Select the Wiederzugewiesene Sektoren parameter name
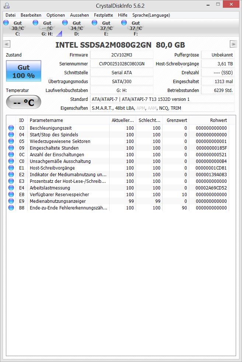The image size is (242, 362). (x=60, y=141)
